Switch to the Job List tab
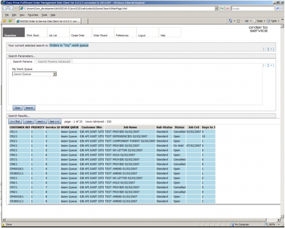Image resolution: width=285 pixels, height=228 pixels. click(58, 32)
